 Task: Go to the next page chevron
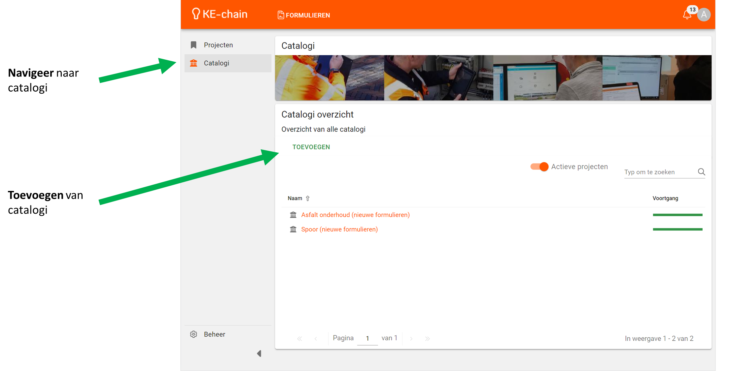(411, 339)
